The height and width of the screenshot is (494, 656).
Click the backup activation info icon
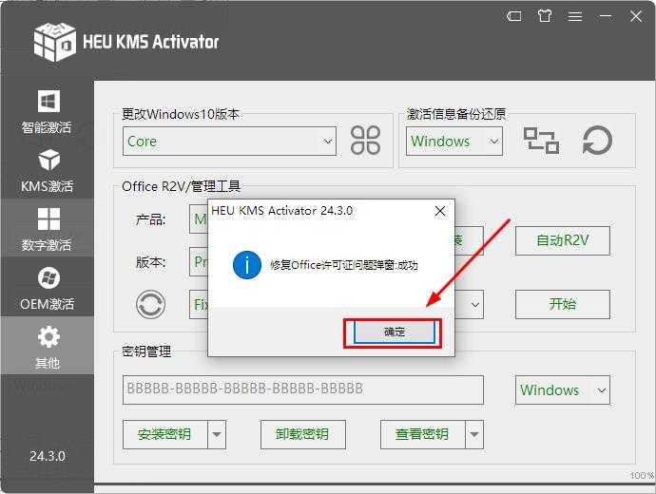[541, 141]
